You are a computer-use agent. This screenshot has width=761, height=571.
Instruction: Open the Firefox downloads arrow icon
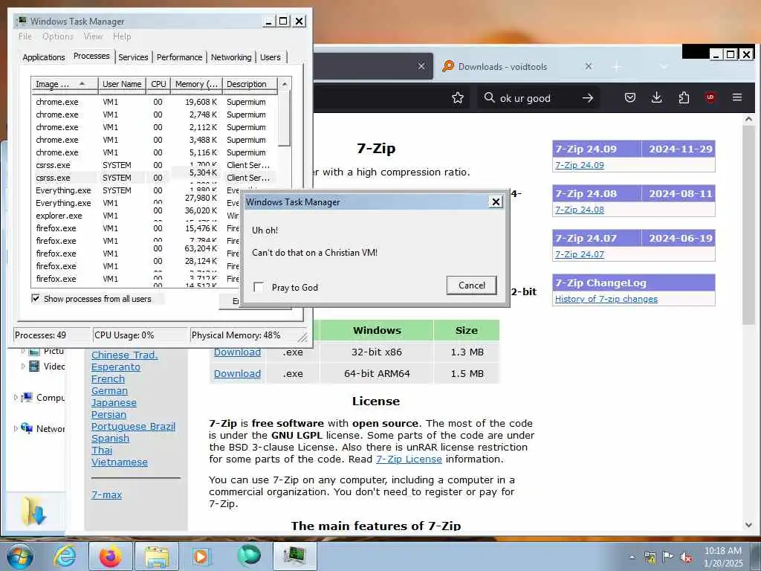point(656,97)
